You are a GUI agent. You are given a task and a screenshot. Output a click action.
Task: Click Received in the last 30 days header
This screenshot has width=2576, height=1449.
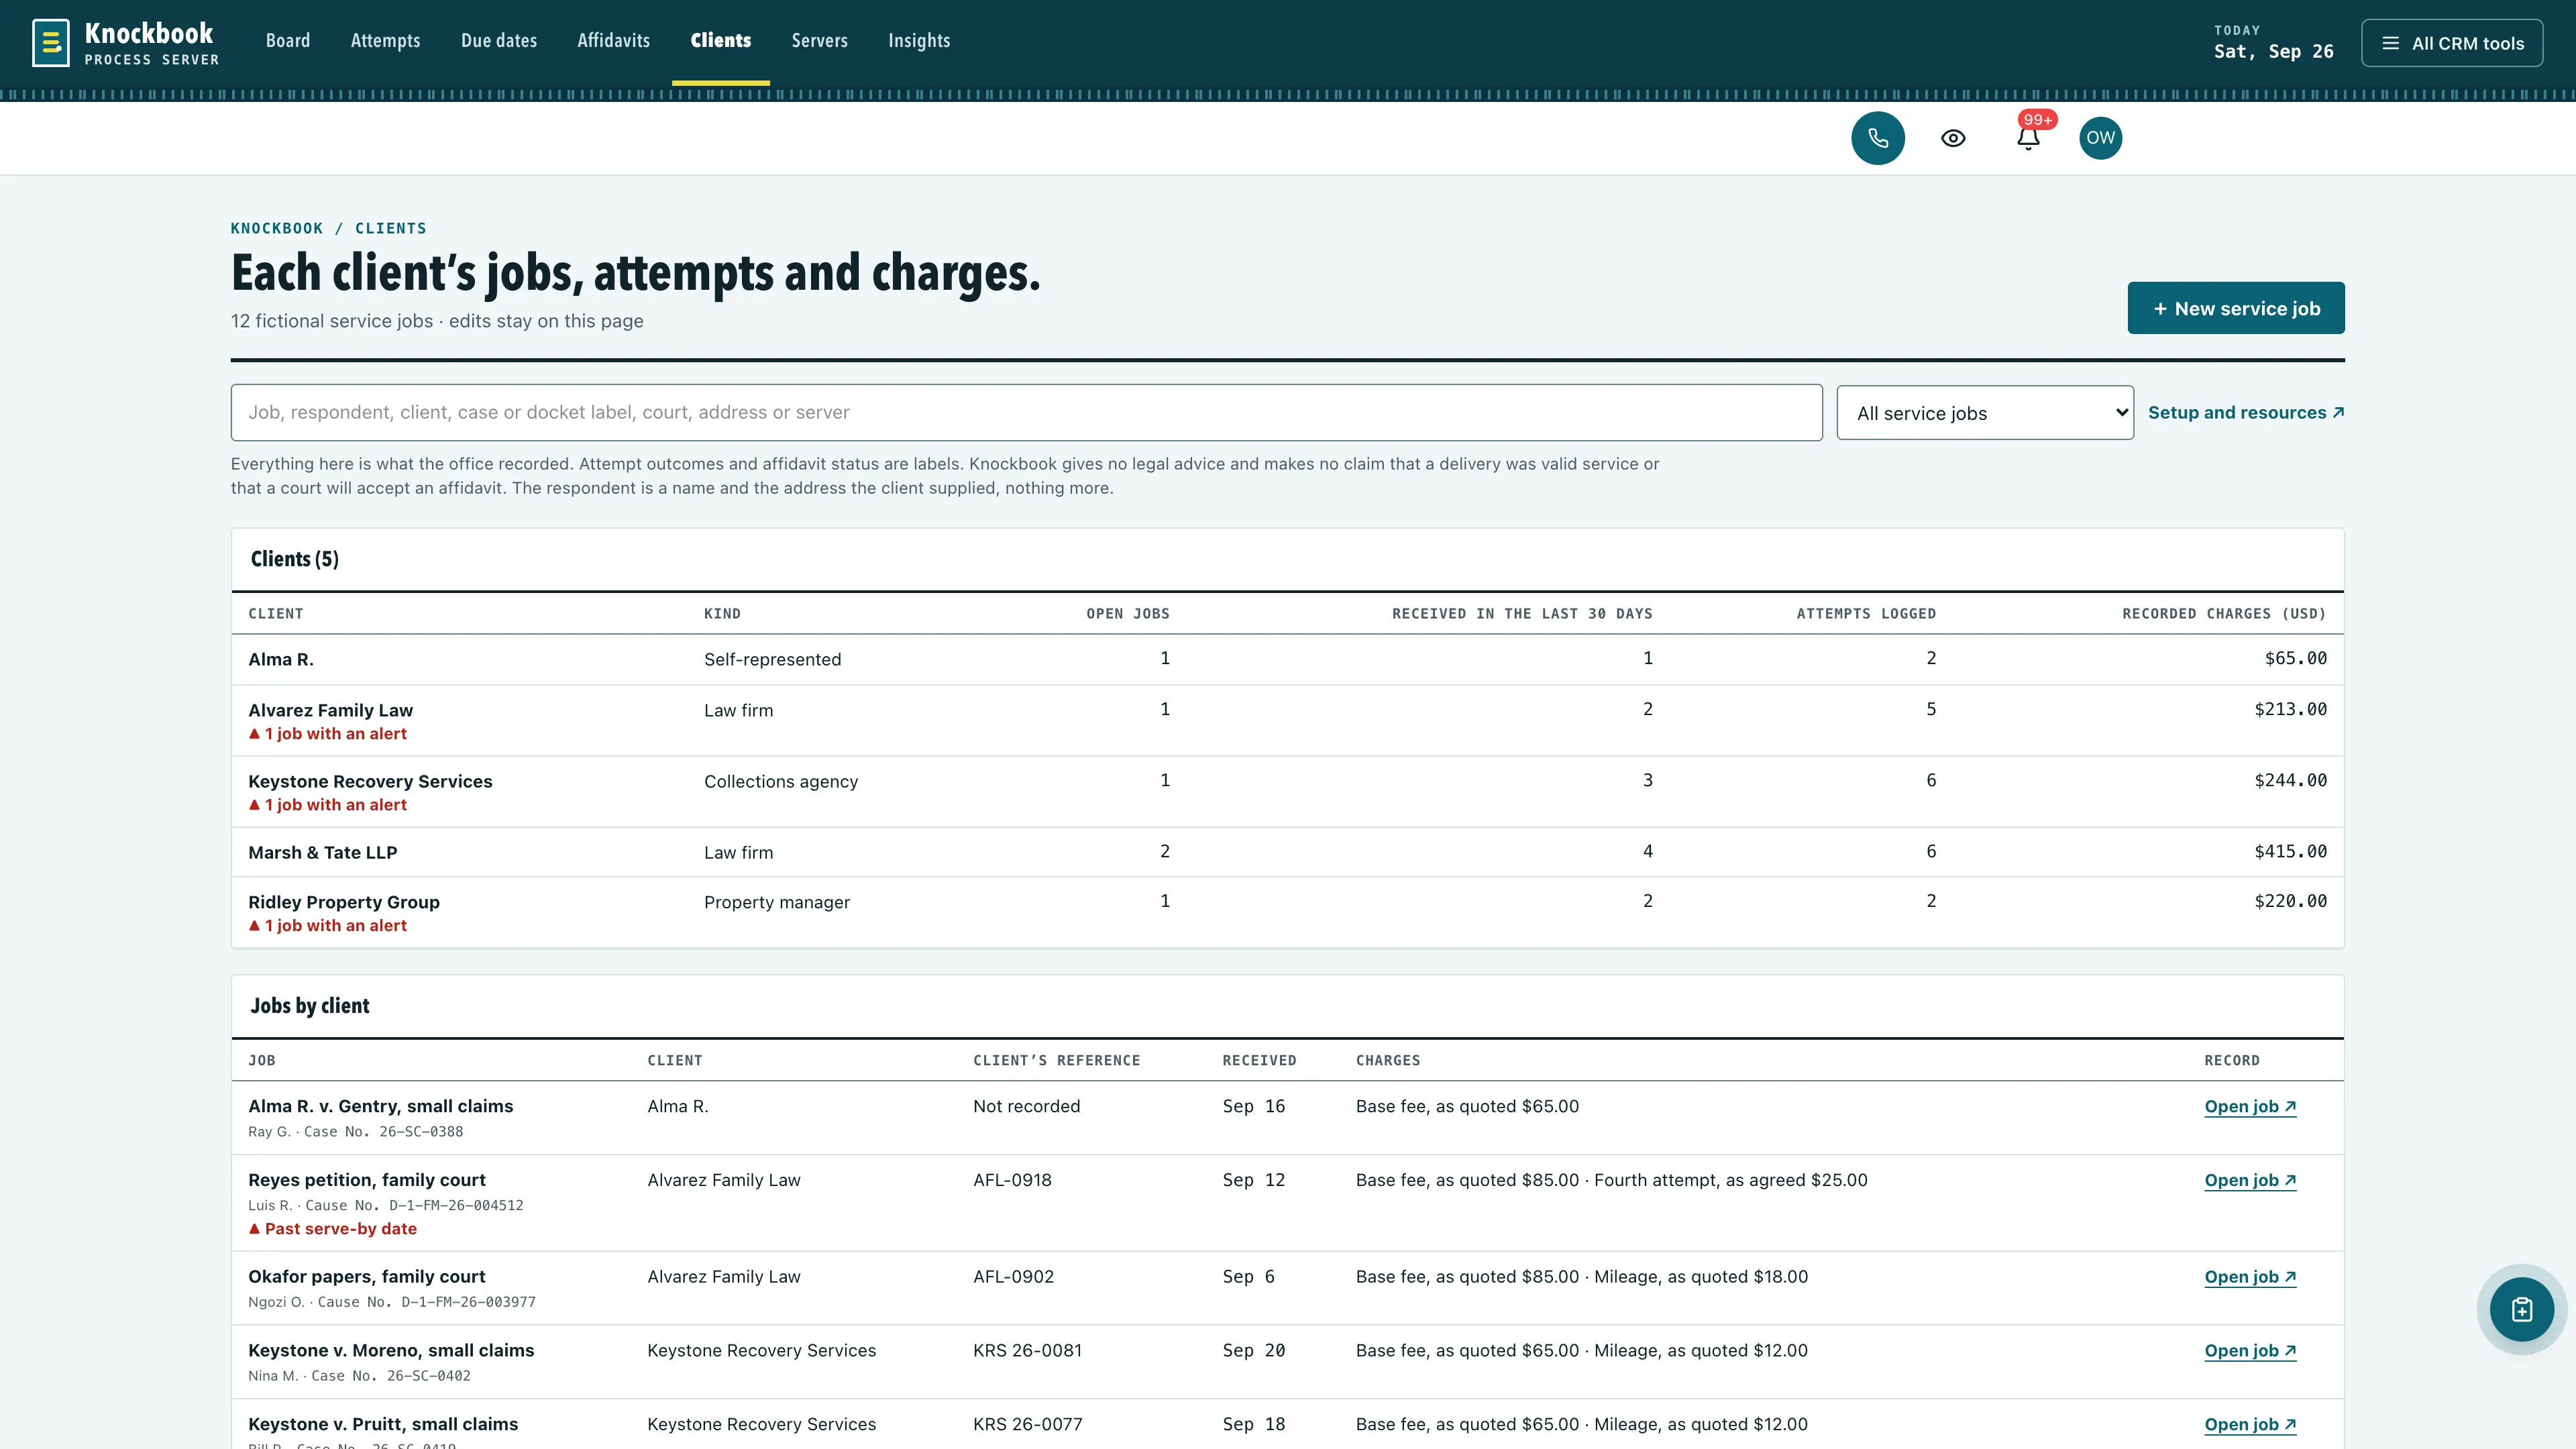click(x=1522, y=614)
